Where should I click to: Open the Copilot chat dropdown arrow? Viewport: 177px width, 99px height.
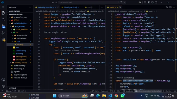(124, 2)
